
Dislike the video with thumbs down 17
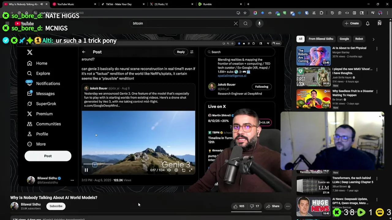[x=254, y=206]
